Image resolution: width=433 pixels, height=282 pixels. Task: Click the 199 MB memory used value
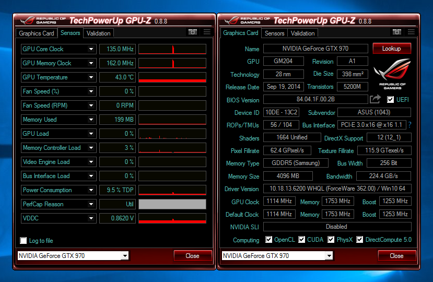point(118,119)
